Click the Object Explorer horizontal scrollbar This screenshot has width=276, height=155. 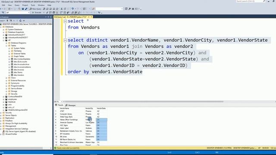pos(21,148)
